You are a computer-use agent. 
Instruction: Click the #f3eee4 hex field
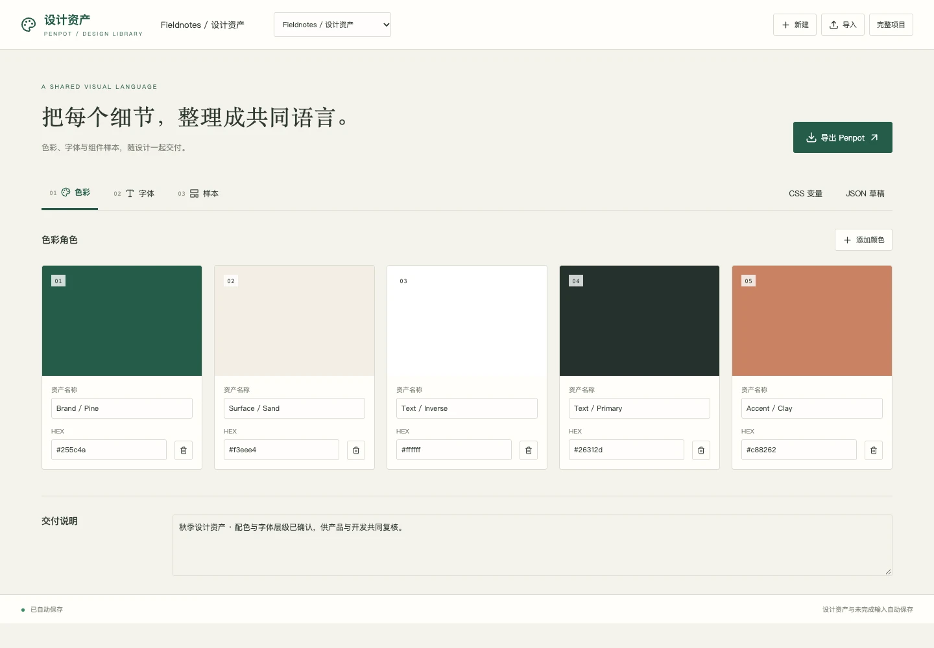click(281, 450)
